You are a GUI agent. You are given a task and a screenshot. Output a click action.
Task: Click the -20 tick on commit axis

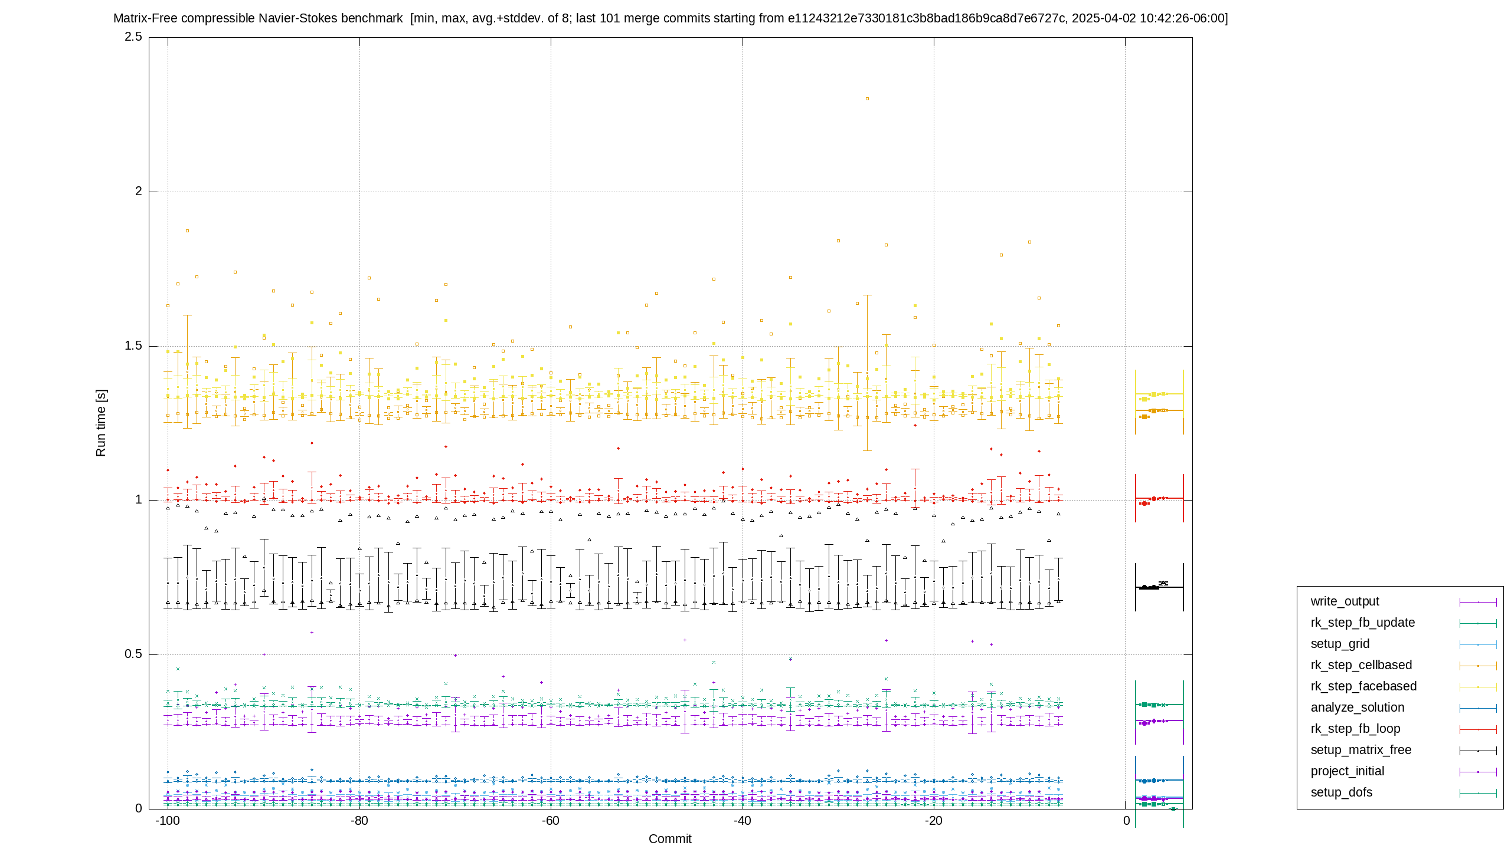click(x=933, y=821)
